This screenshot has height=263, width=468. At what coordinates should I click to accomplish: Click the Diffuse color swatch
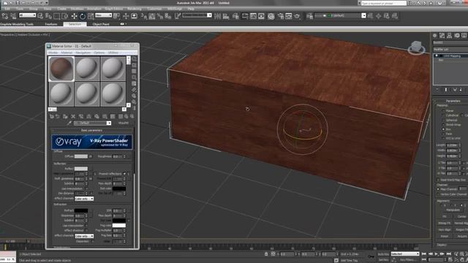coord(81,156)
